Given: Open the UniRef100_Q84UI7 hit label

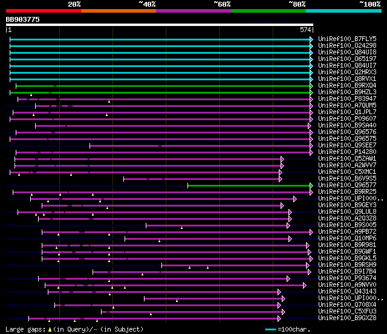Looking at the screenshot, I should (x=347, y=65).
